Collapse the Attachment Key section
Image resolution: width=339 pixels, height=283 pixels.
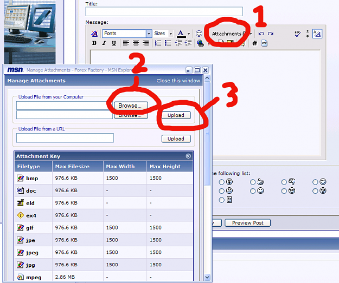pyautogui.click(x=188, y=156)
